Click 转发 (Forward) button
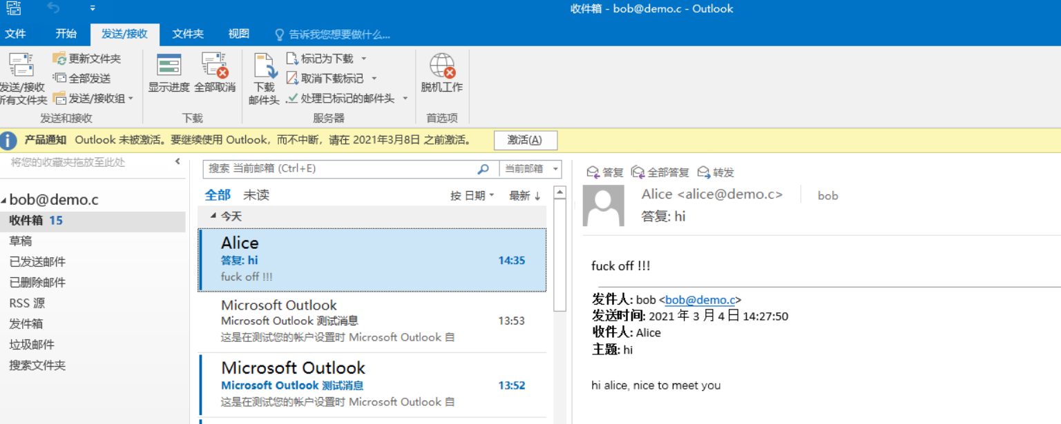The width and height of the screenshot is (1061, 424). (x=716, y=172)
